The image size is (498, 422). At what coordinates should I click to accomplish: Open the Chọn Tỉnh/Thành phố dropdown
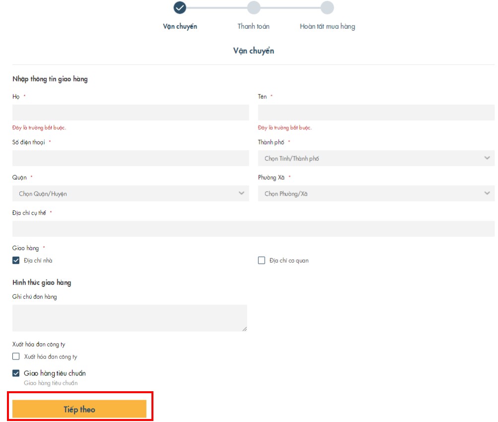tap(376, 158)
